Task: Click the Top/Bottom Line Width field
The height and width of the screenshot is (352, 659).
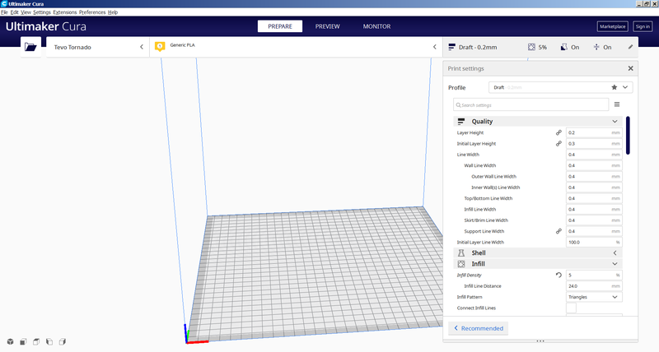Action: [594, 198]
